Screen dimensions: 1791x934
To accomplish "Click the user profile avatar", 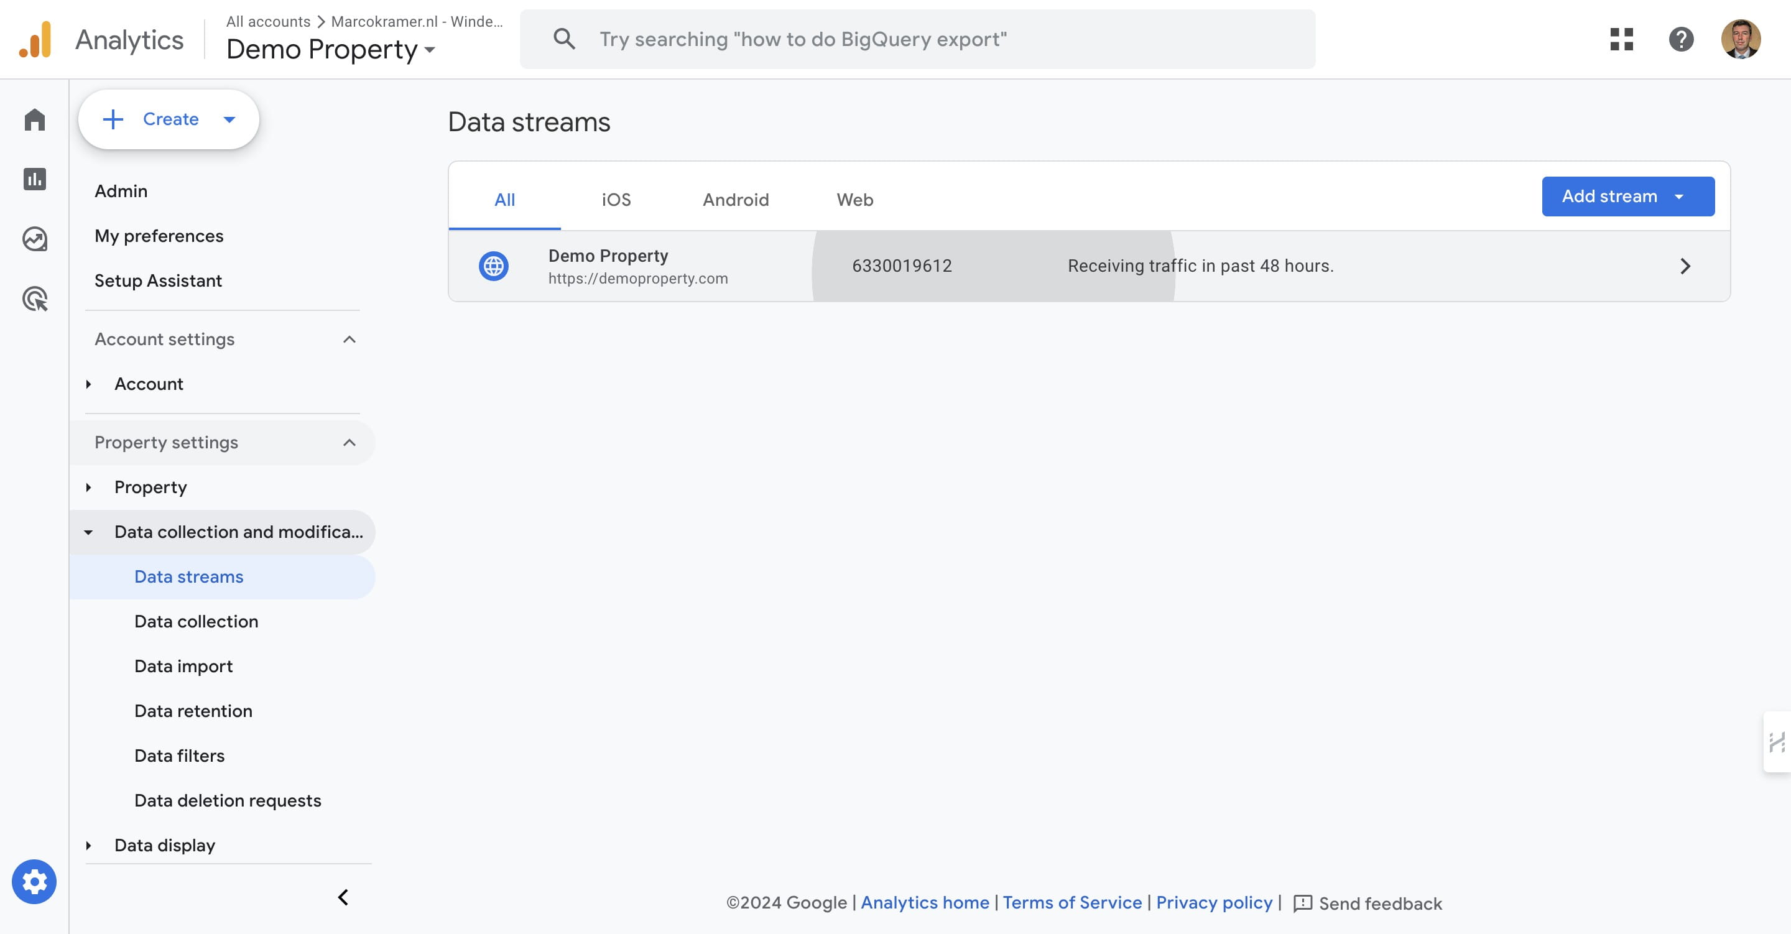I will pyautogui.click(x=1741, y=39).
